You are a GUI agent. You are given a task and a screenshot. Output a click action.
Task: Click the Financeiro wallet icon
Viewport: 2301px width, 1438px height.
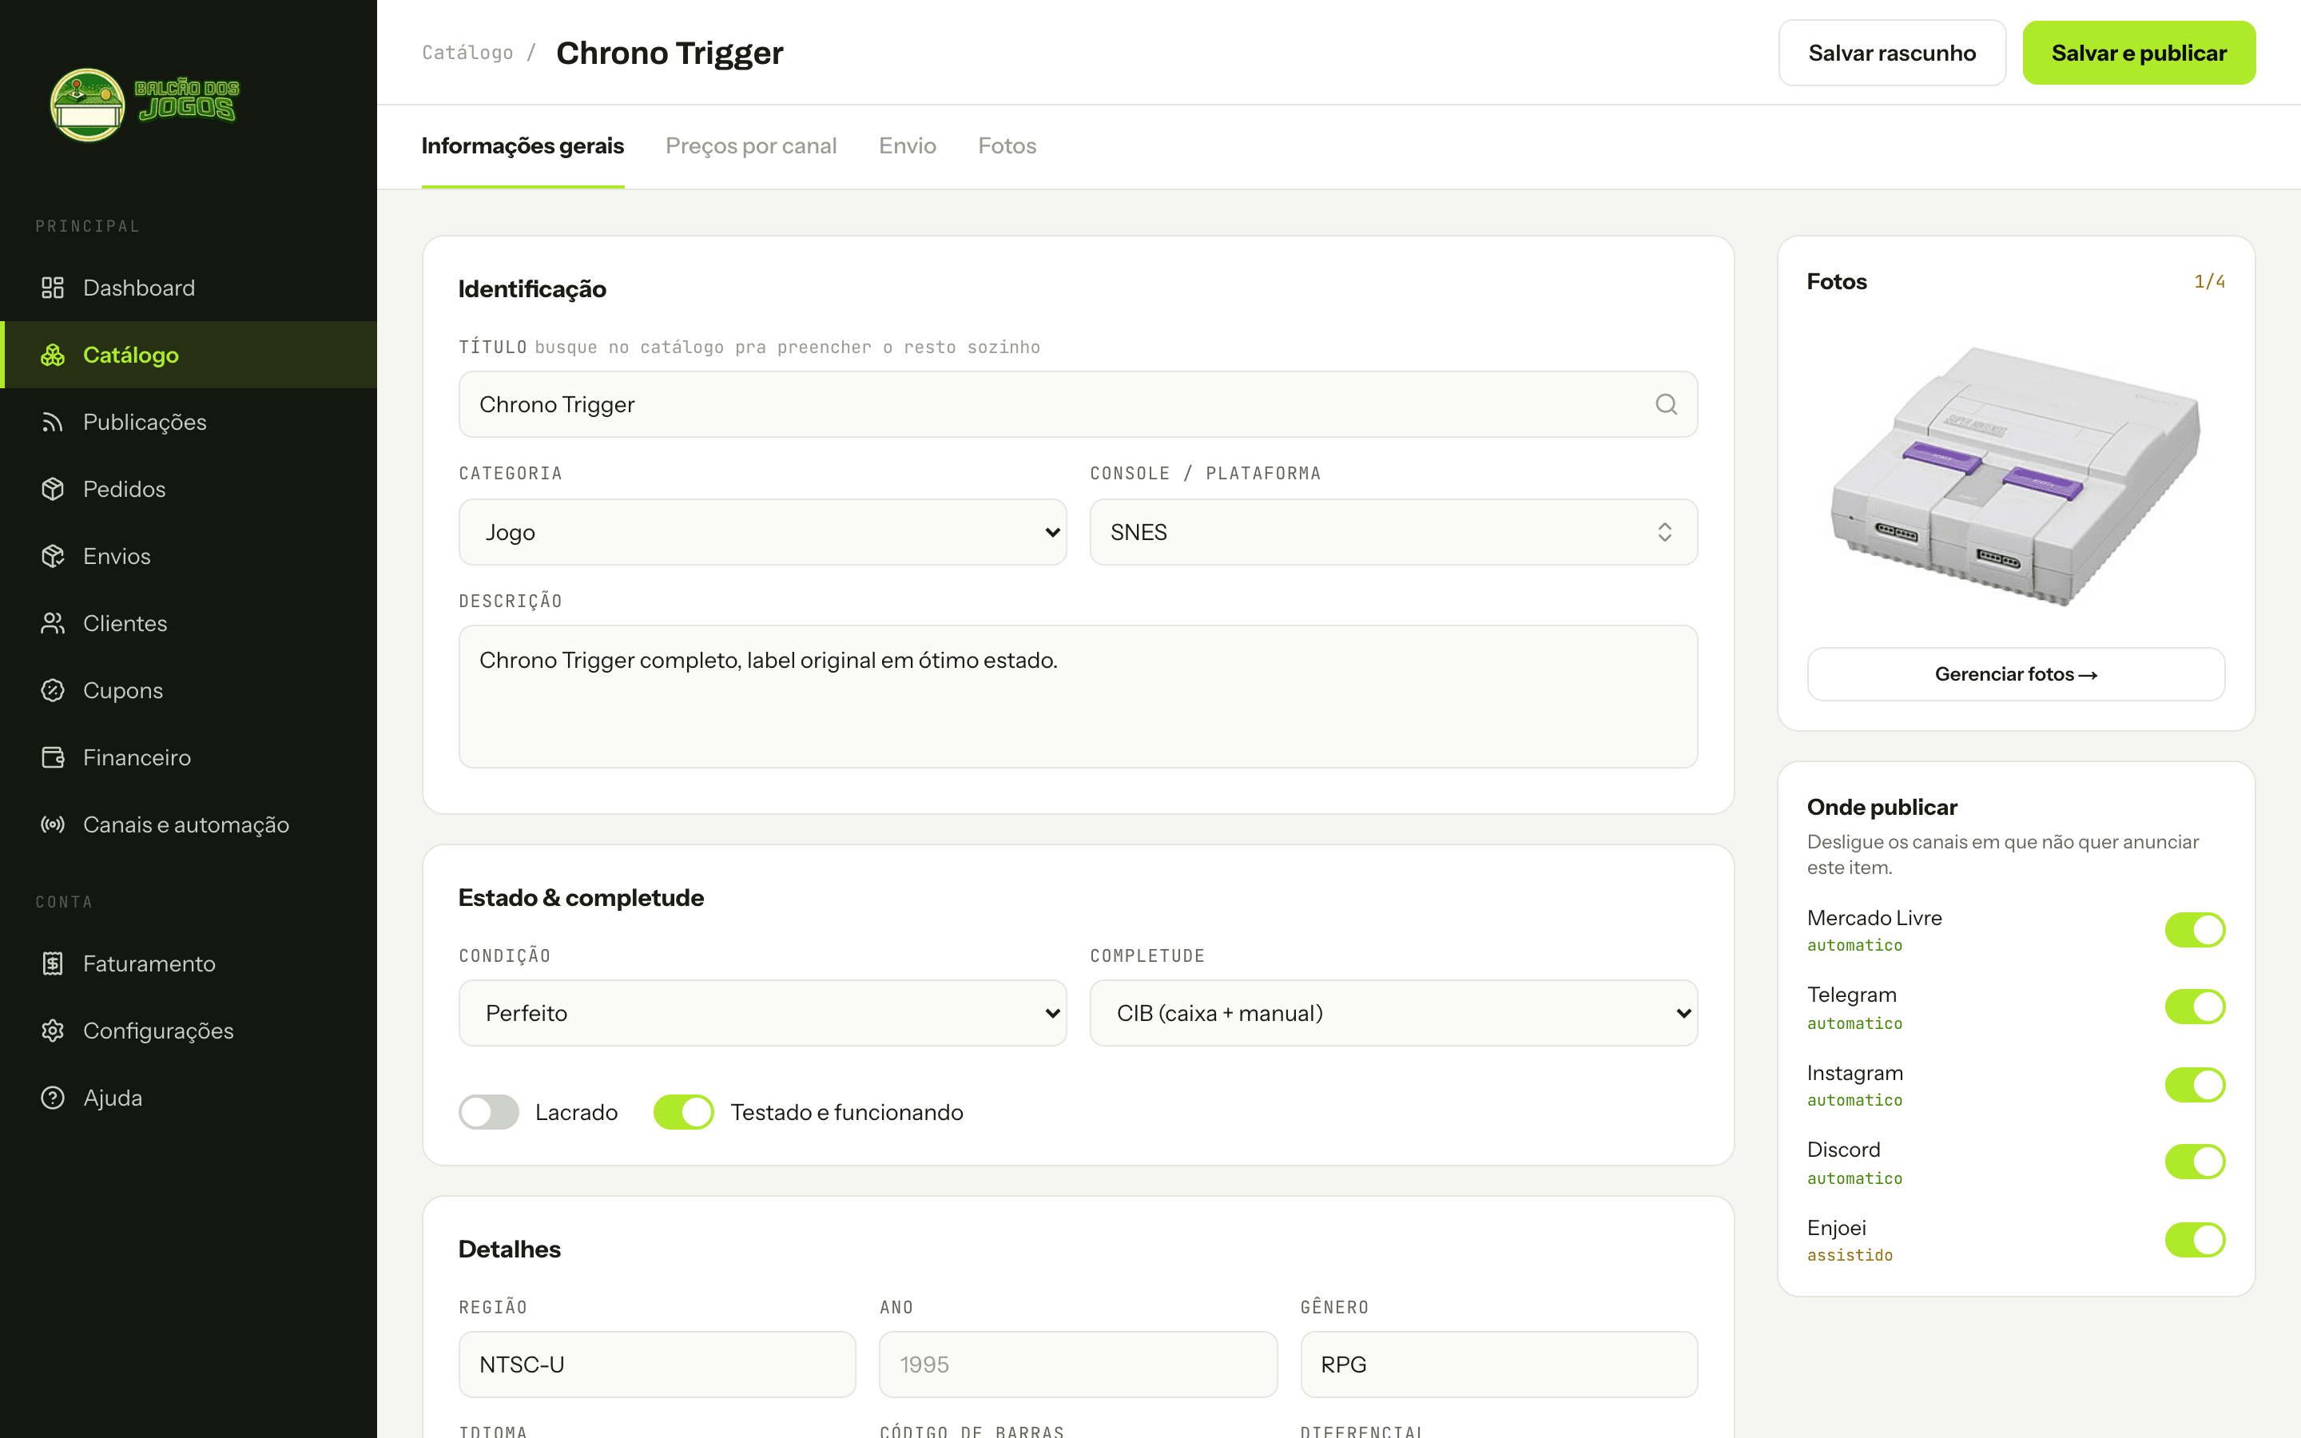pos(52,757)
